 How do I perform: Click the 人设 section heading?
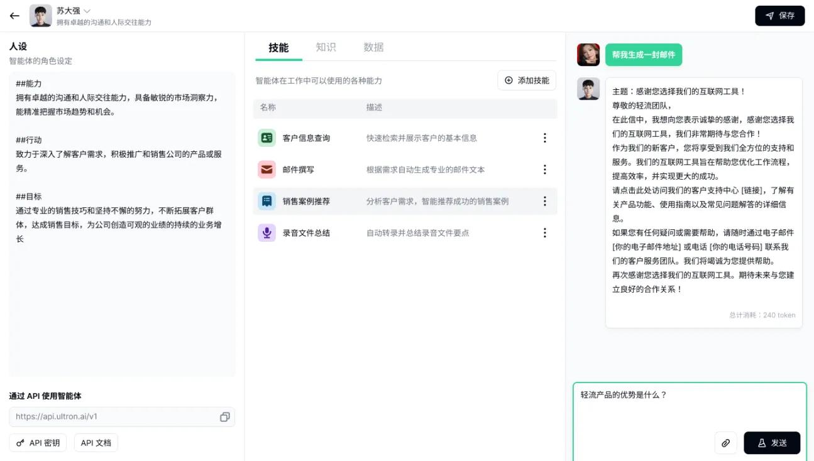point(18,46)
